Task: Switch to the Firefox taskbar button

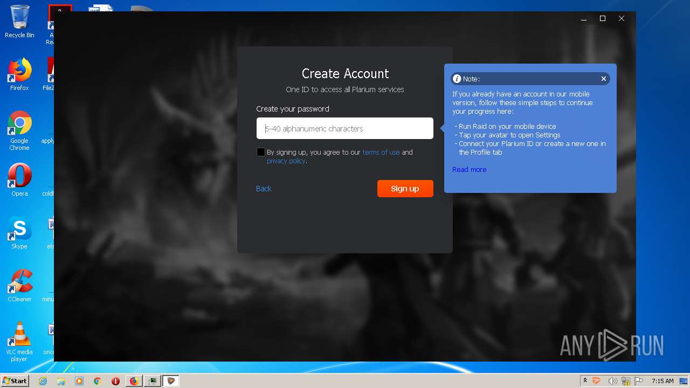Action: pyautogui.click(x=134, y=381)
